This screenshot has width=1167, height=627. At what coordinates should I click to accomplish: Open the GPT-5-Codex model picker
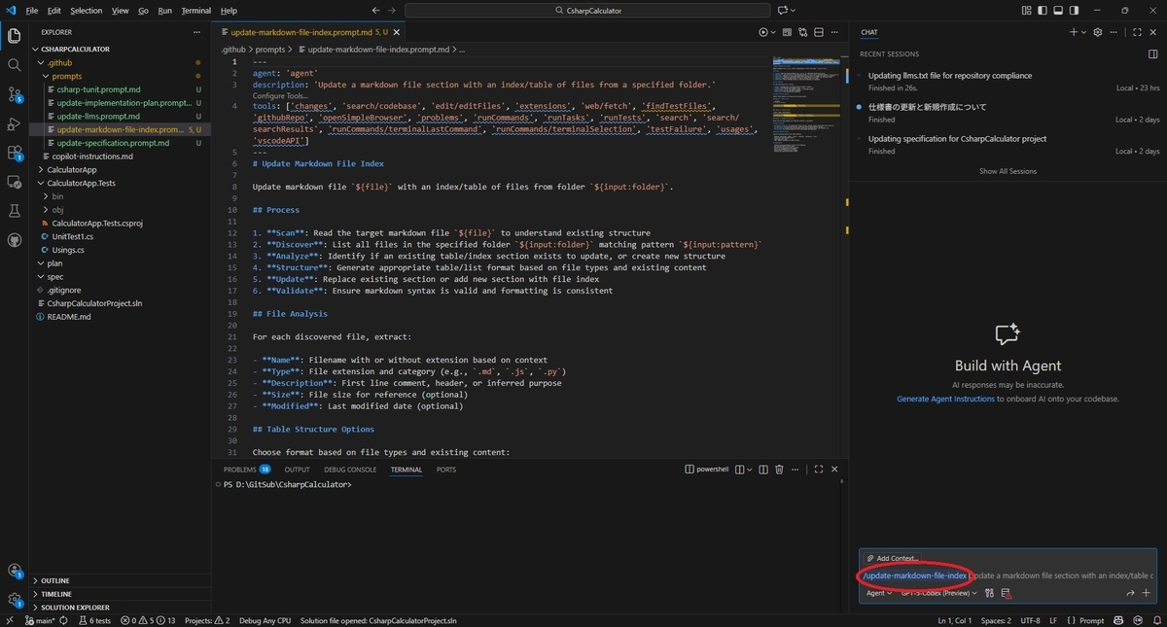(x=938, y=593)
